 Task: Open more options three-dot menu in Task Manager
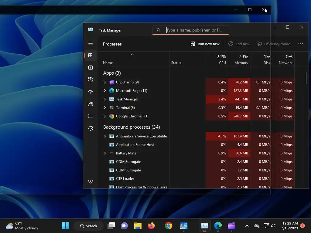pos(300,44)
